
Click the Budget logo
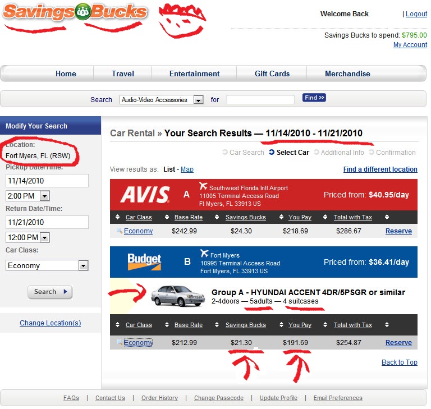tap(144, 261)
